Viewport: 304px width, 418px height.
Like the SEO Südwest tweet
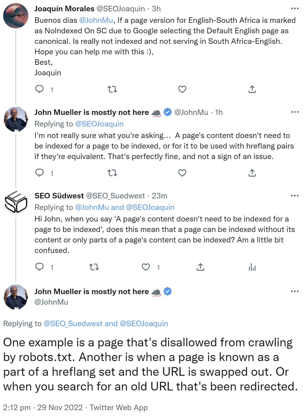click(146, 267)
